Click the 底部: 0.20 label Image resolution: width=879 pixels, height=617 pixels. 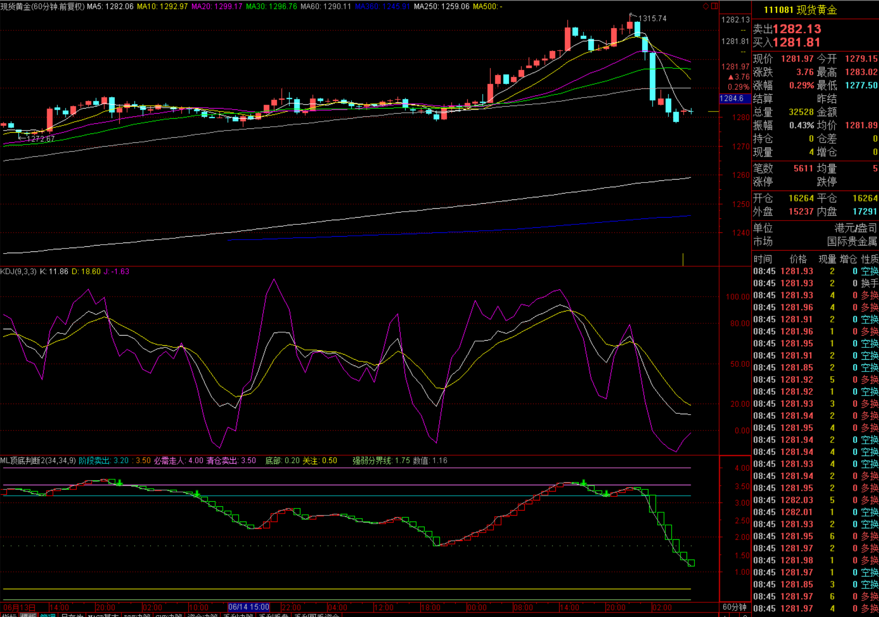point(282,460)
